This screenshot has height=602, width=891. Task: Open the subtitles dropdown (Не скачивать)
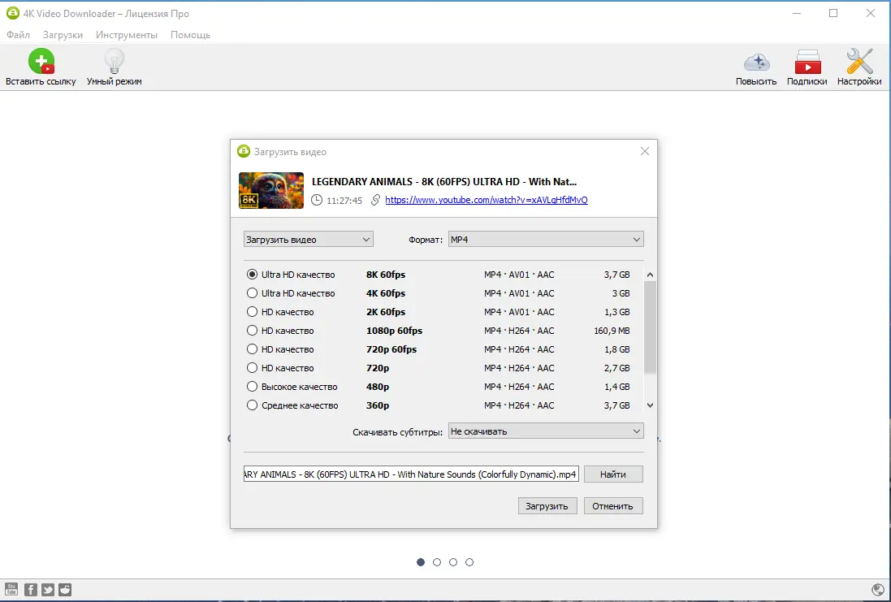pyautogui.click(x=546, y=431)
